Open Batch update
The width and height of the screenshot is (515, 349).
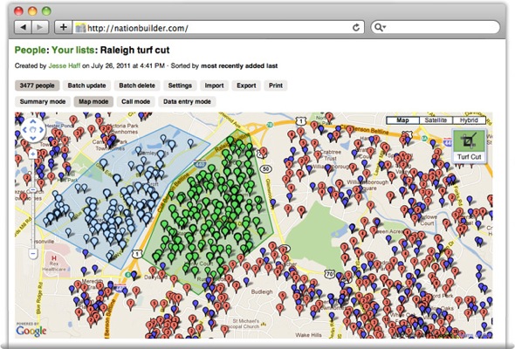pyautogui.click(x=86, y=86)
